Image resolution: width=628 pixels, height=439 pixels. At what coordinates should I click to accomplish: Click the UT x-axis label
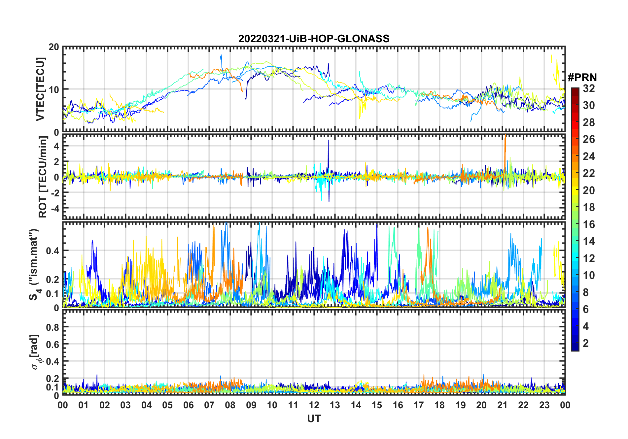314,419
